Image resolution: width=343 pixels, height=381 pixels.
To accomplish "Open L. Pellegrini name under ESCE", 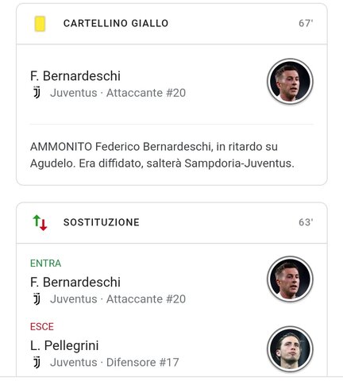I will click(x=64, y=345).
